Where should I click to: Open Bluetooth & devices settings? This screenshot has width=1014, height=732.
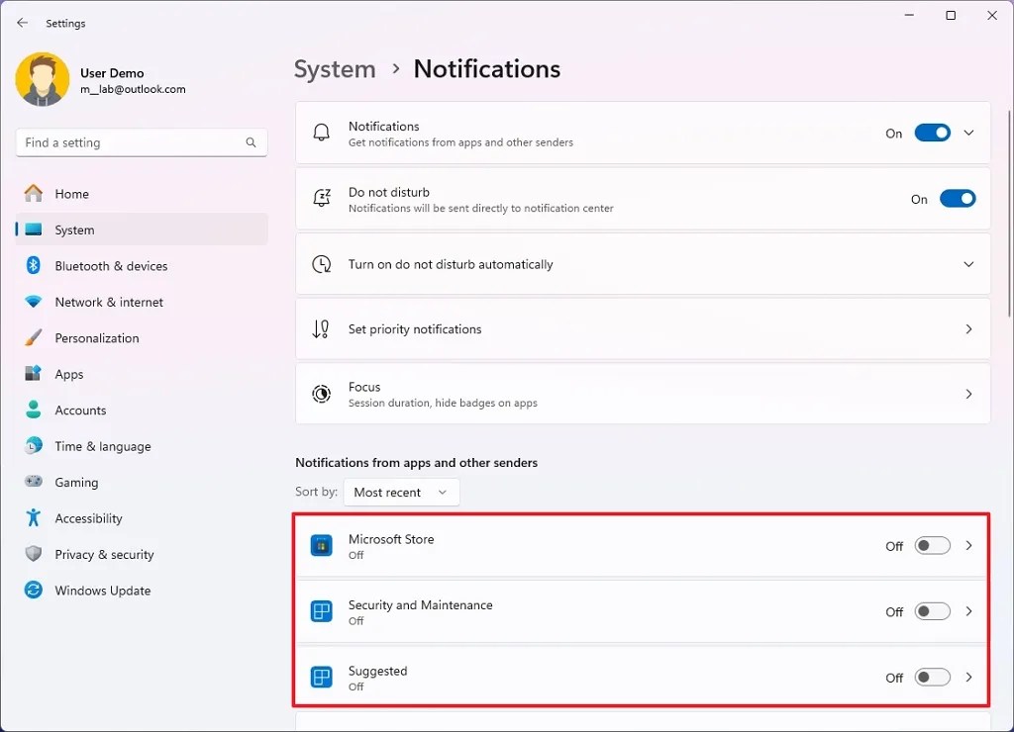109,265
